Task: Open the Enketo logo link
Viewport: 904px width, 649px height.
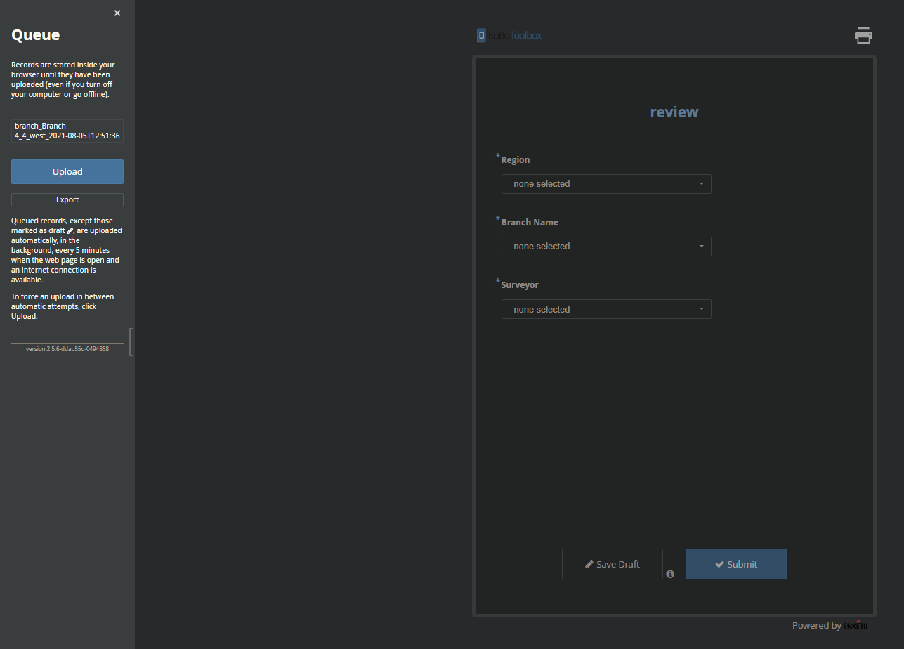Action: (x=856, y=625)
